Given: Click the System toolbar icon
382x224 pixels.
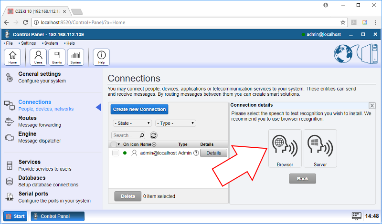Looking at the screenshot, I should tap(75, 57).
